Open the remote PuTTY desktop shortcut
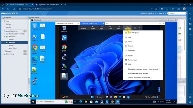This screenshot has width=193, height=108. pos(64,57)
